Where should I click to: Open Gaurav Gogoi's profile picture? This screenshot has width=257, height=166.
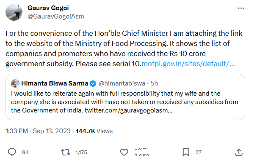coord(14,12)
